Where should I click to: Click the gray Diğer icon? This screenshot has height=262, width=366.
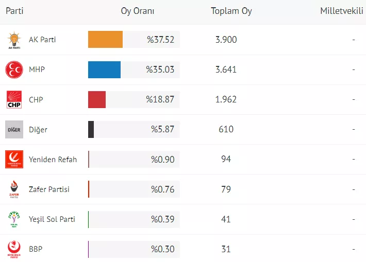click(14, 129)
